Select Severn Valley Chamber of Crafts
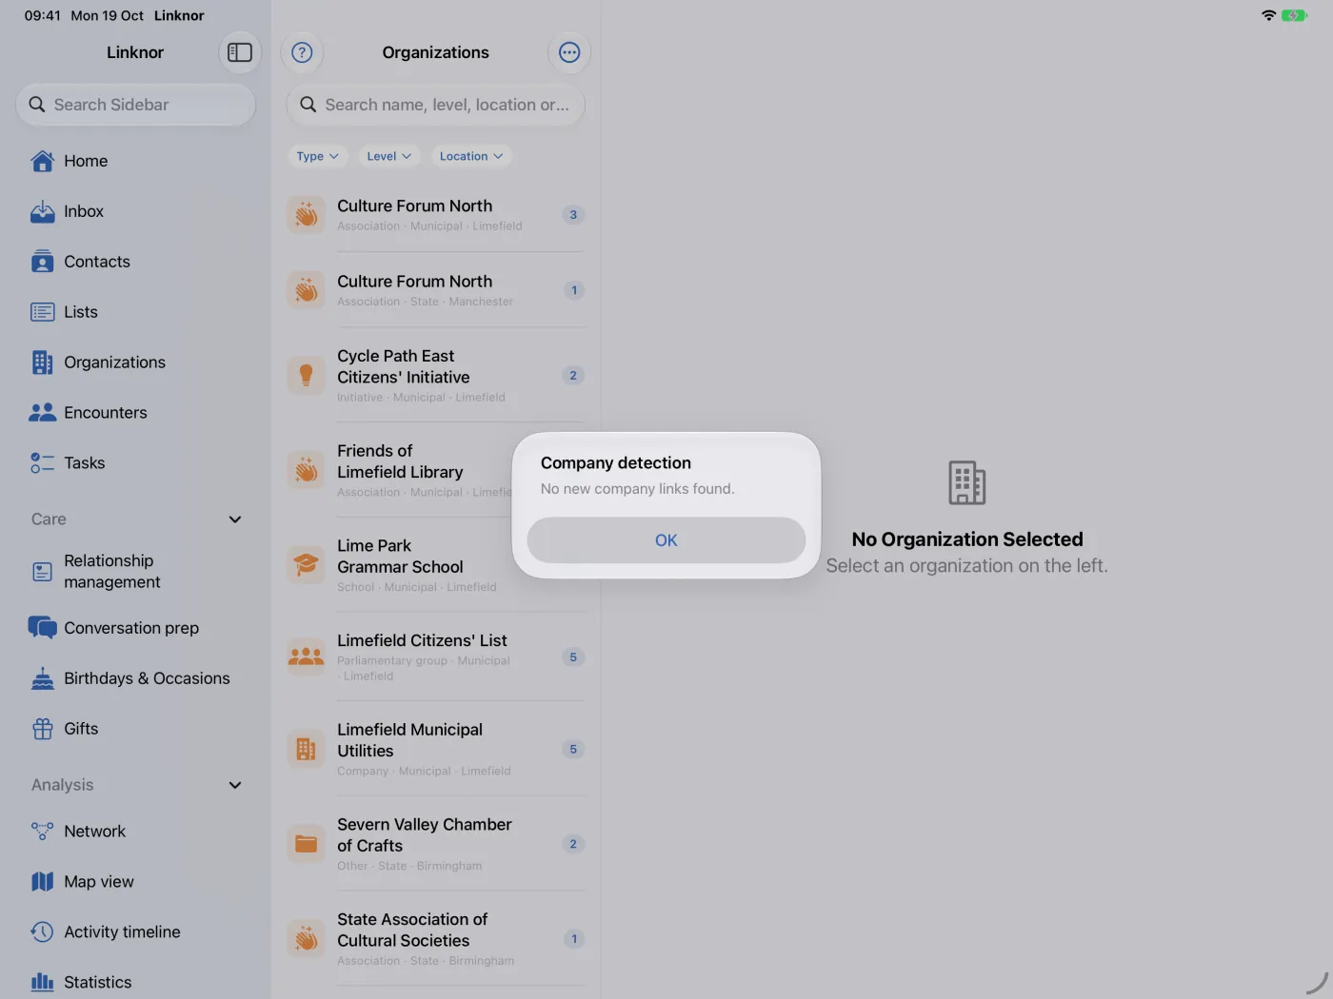Image resolution: width=1333 pixels, height=999 pixels. [x=436, y=844]
